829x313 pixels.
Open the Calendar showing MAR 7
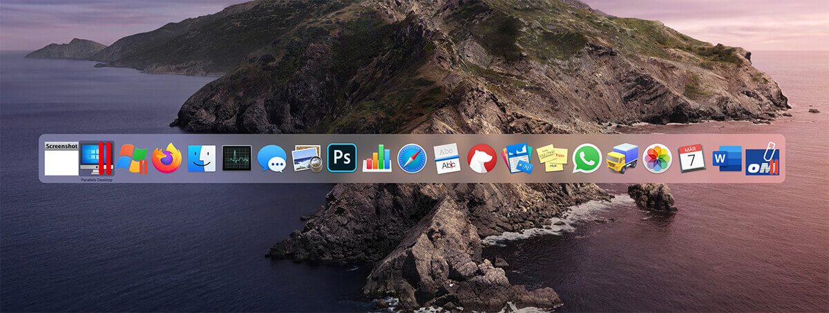(x=692, y=158)
